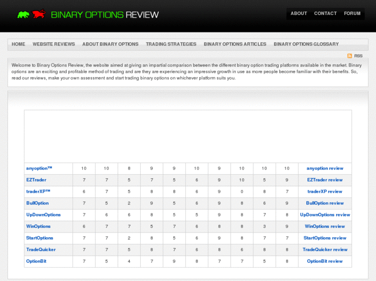Open the OptionBit broker link
Screen dimensions: 376x281
(36, 261)
